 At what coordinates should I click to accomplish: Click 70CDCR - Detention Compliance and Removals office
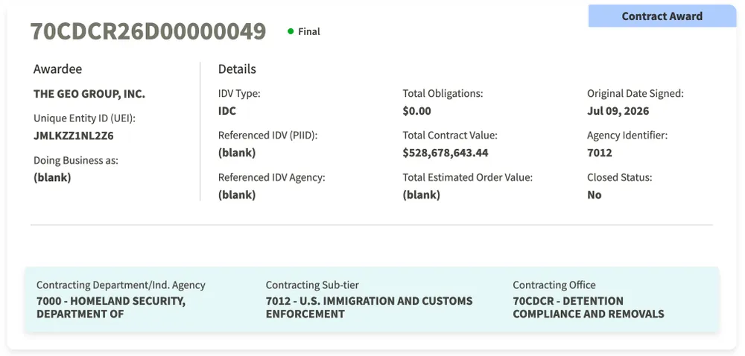[589, 307]
